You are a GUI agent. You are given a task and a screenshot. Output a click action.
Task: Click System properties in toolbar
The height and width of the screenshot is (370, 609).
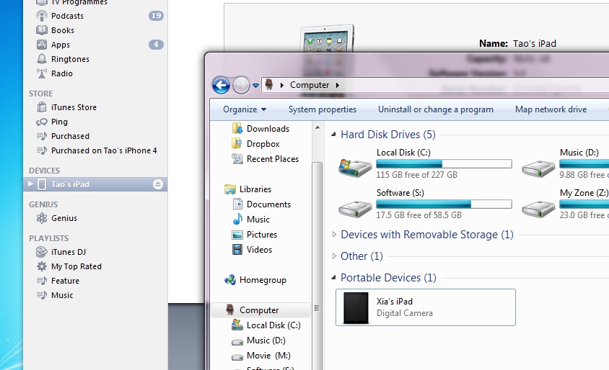point(323,109)
